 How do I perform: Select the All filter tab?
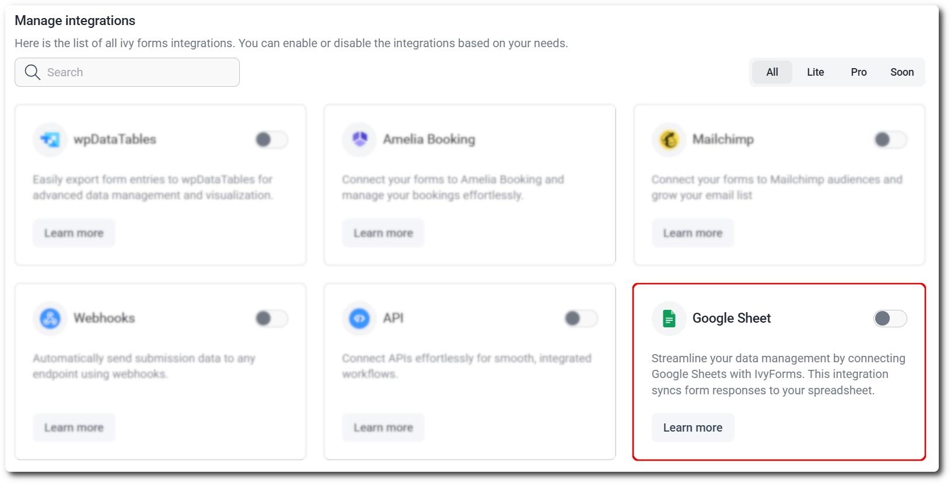coord(772,72)
